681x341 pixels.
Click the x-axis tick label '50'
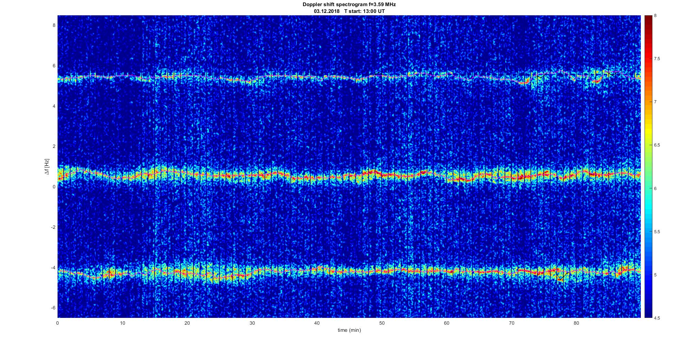pos(382,323)
